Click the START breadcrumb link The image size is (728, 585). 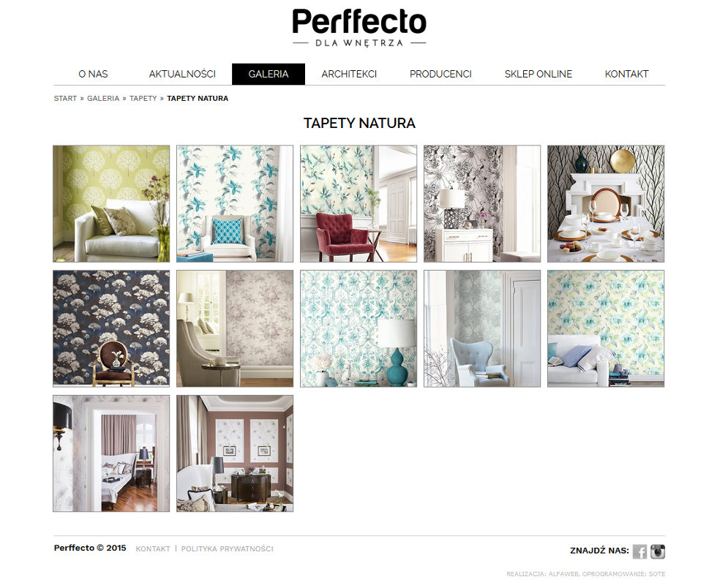click(65, 98)
